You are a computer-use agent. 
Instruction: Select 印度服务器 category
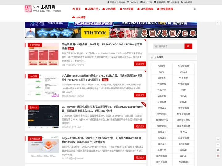click(x=183, y=138)
